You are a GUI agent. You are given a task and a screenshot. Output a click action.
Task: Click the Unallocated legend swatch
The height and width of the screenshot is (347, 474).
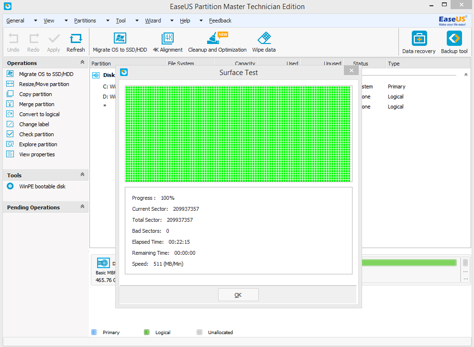(199, 332)
